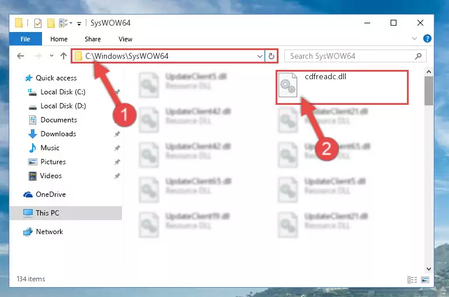Switch to the Home ribbon tab
The width and height of the screenshot is (449, 297).
59,39
